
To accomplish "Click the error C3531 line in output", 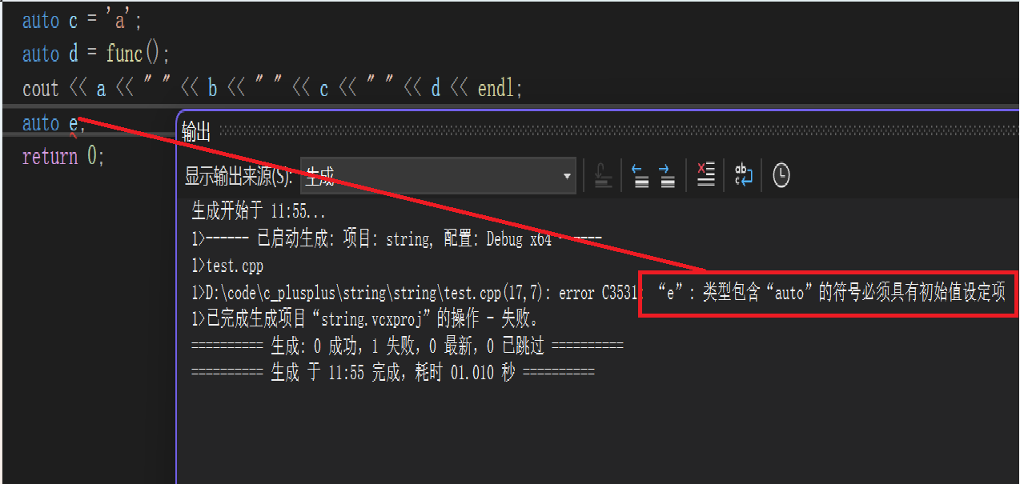I will tap(597, 293).
